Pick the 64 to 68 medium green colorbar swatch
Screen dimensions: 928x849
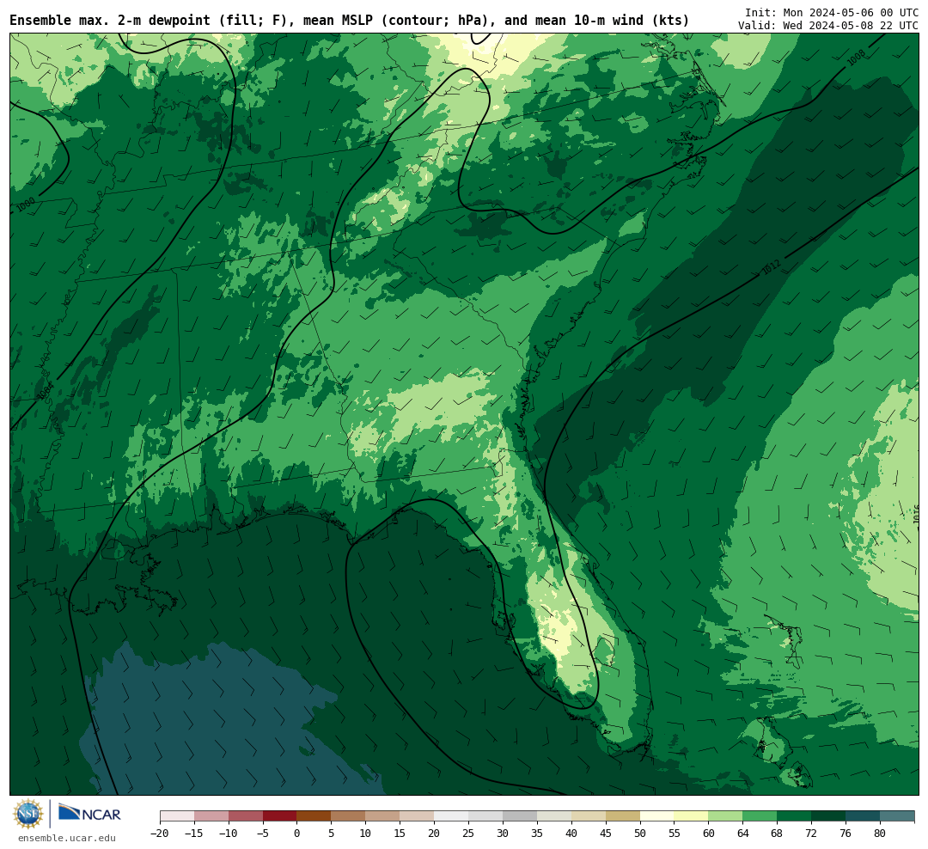(x=760, y=816)
